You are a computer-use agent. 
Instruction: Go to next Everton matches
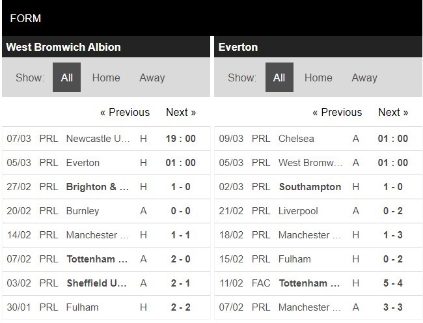[x=393, y=112]
